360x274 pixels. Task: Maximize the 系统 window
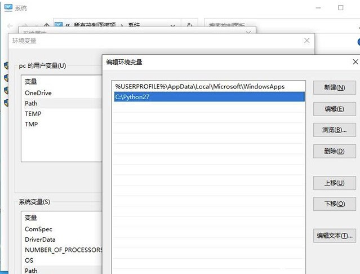(341, 8)
